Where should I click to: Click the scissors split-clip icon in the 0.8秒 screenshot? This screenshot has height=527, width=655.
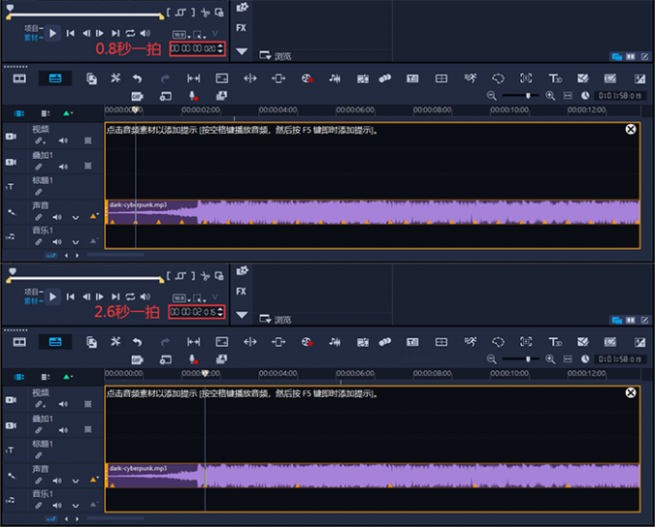click(x=205, y=13)
